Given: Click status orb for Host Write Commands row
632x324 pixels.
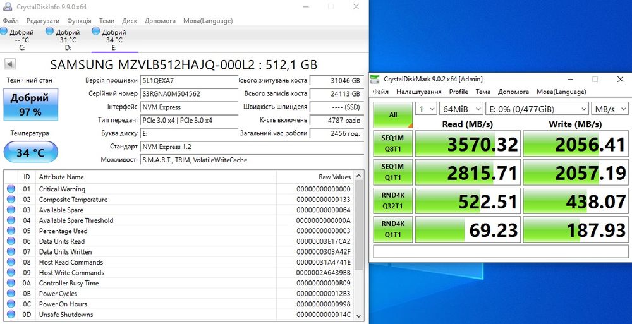Looking at the screenshot, I should coord(11,272).
